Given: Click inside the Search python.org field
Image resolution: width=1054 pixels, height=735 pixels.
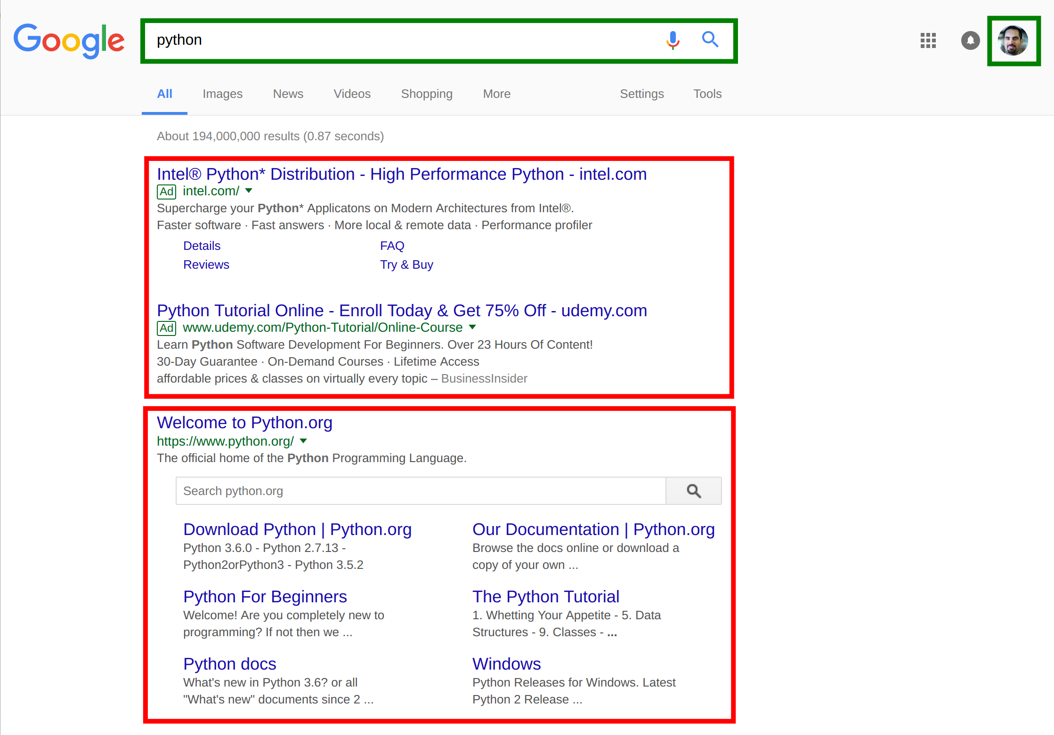Looking at the screenshot, I should (421, 491).
